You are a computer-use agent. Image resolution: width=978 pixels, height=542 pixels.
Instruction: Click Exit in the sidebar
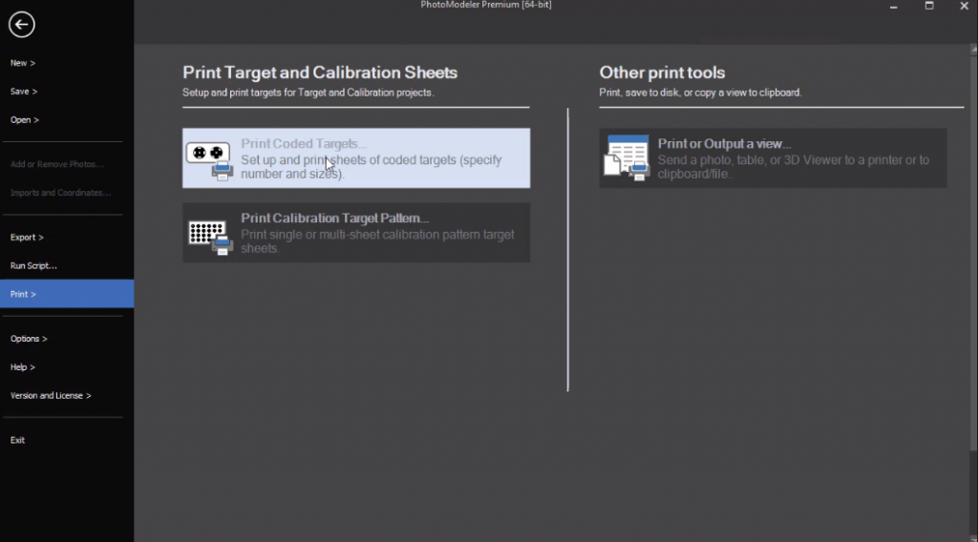pos(17,441)
